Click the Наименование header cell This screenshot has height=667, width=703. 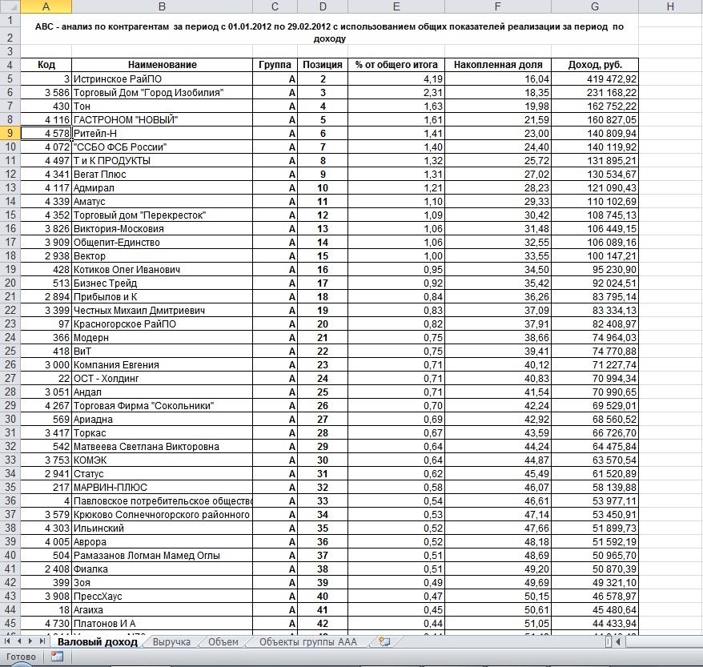coord(162,65)
